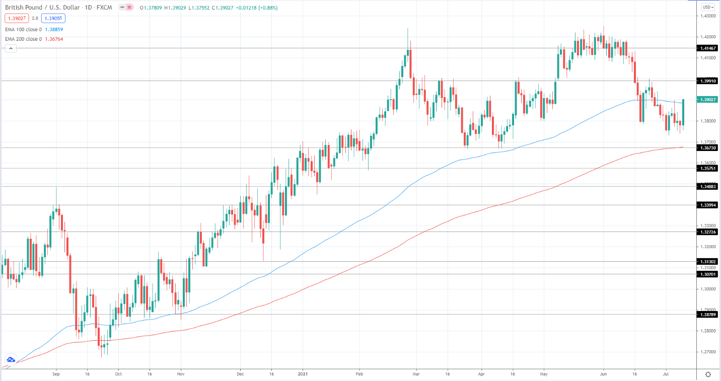Click the 1.32726 price level label
Screen dimensions: 721x381
pyautogui.click(x=708, y=232)
